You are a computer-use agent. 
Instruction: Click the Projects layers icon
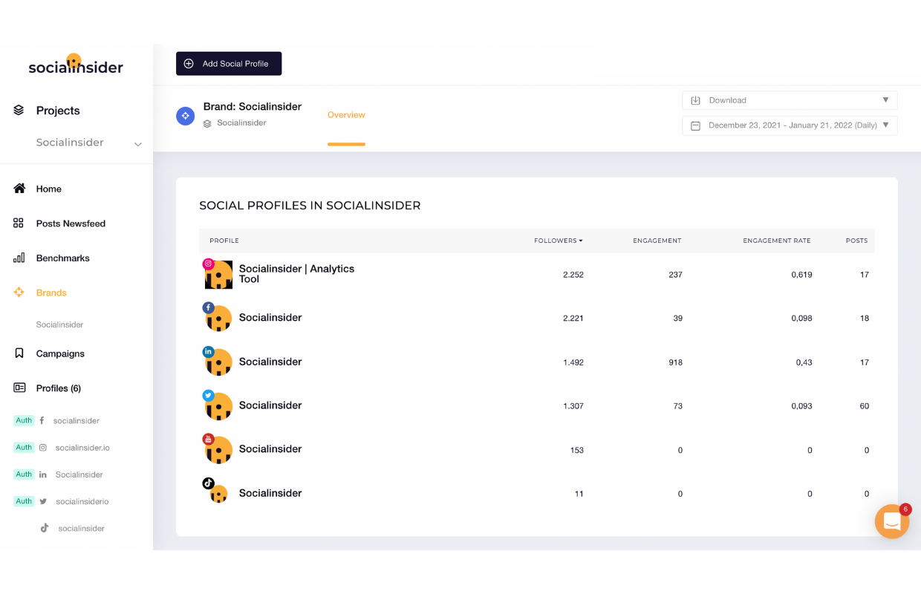click(x=19, y=110)
